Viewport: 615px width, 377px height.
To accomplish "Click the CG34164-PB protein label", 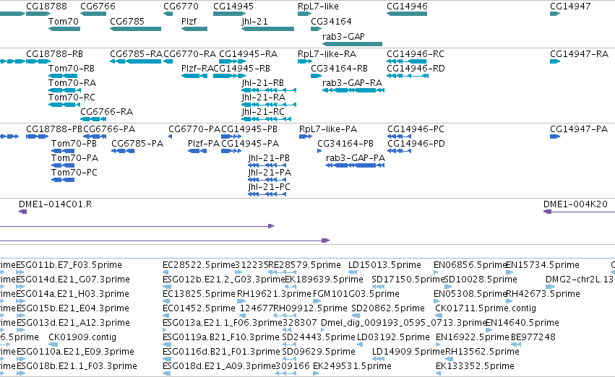I will (x=345, y=144).
